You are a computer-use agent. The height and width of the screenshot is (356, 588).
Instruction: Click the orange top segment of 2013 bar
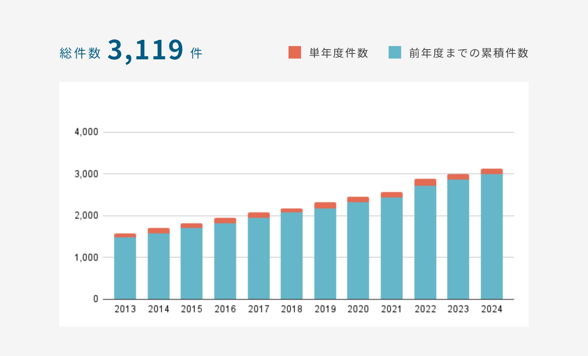click(x=125, y=235)
